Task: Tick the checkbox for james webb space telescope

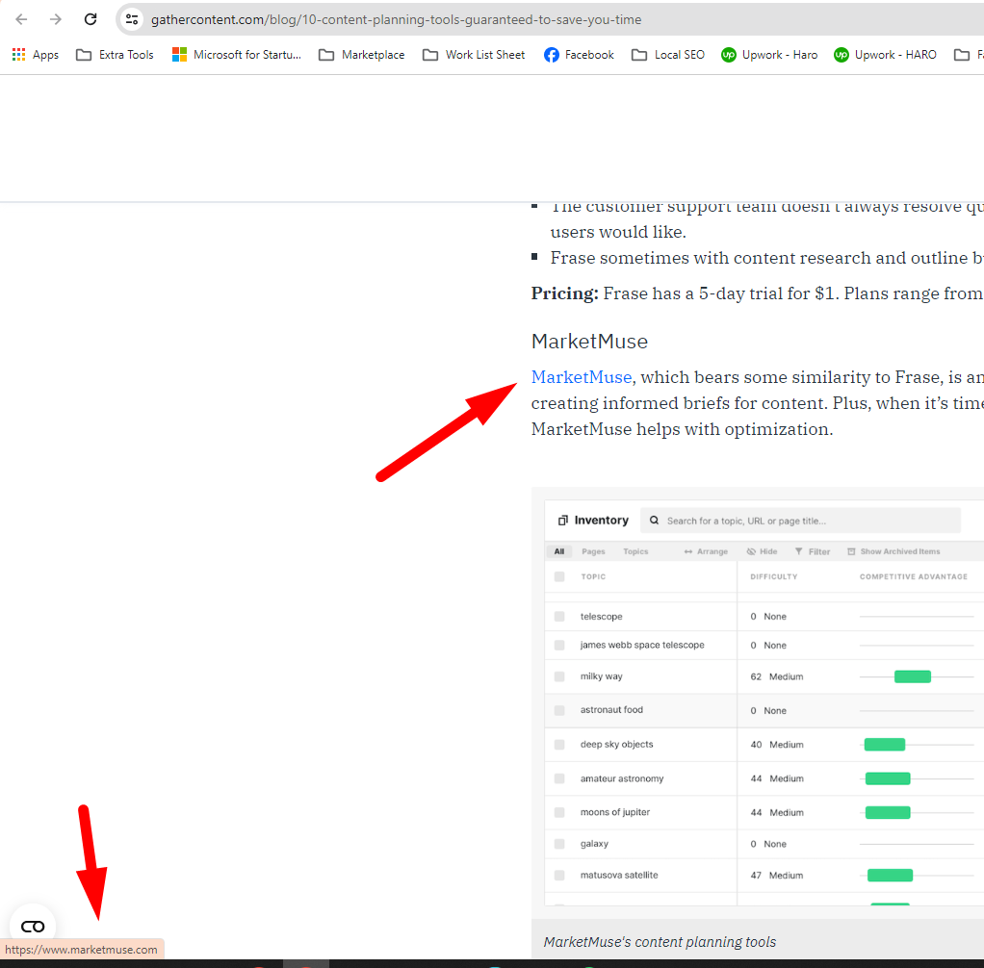Action: 559,645
